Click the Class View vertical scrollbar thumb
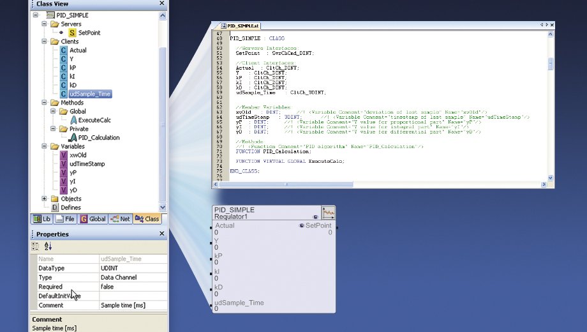This screenshot has height=332, width=587. [163, 124]
